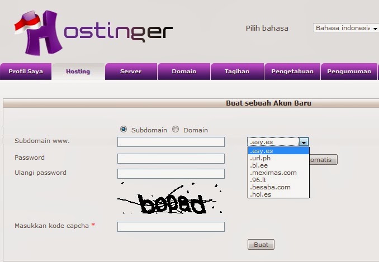Choose .meximas.com from the dropdown
Image resolution: width=379 pixels, height=262 pixels.
tap(278, 173)
